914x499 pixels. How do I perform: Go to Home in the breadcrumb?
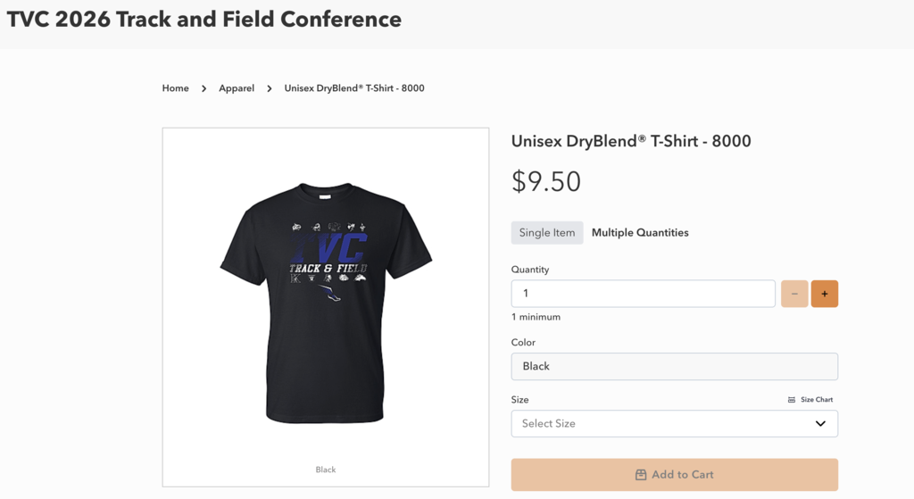click(176, 88)
